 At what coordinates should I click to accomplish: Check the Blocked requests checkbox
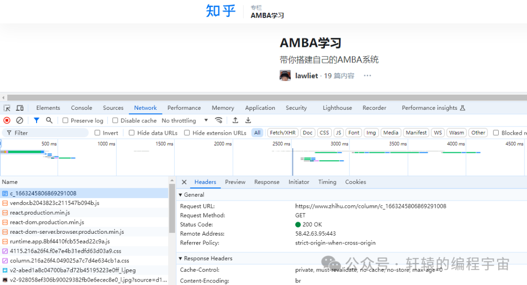click(496, 133)
